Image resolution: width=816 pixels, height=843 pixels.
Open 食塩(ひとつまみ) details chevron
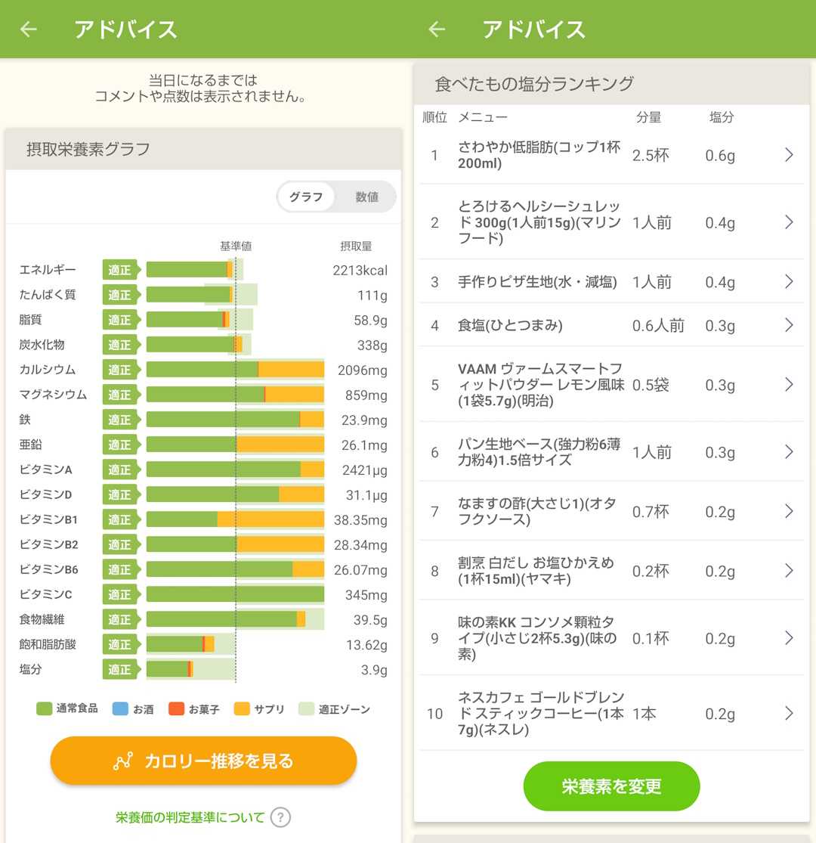point(789,325)
